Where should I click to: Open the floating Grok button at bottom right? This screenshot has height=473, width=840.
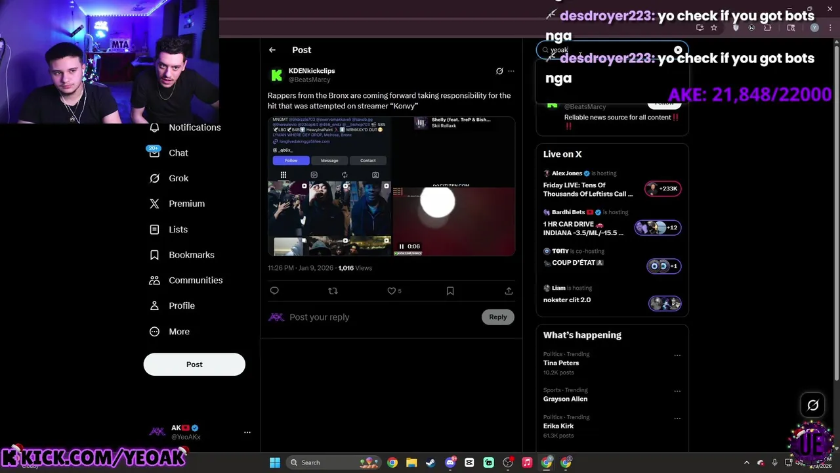point(813,405)
